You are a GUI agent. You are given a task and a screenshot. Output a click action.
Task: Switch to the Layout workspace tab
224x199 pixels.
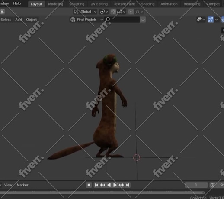[x=36, y=4]
